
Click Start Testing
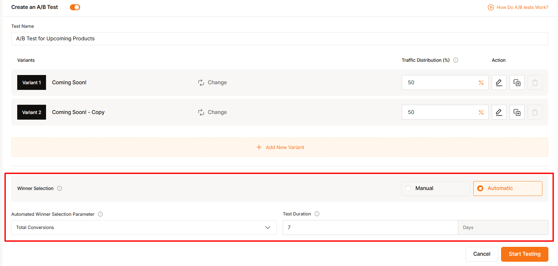525,254
